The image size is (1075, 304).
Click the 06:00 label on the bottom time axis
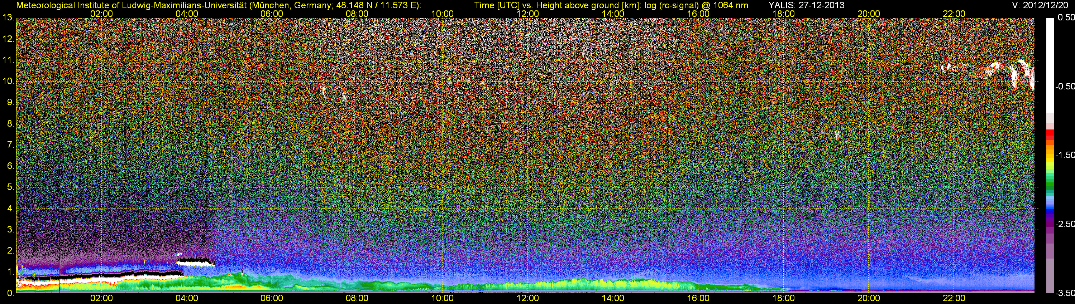click(272, 298)
